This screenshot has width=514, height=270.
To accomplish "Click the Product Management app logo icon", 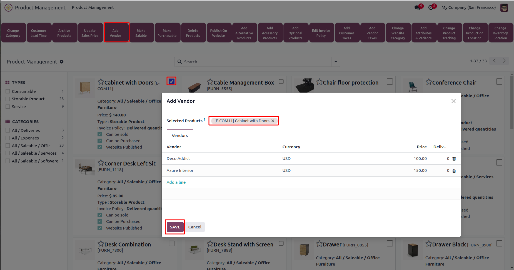I will [x=8, y=7].
